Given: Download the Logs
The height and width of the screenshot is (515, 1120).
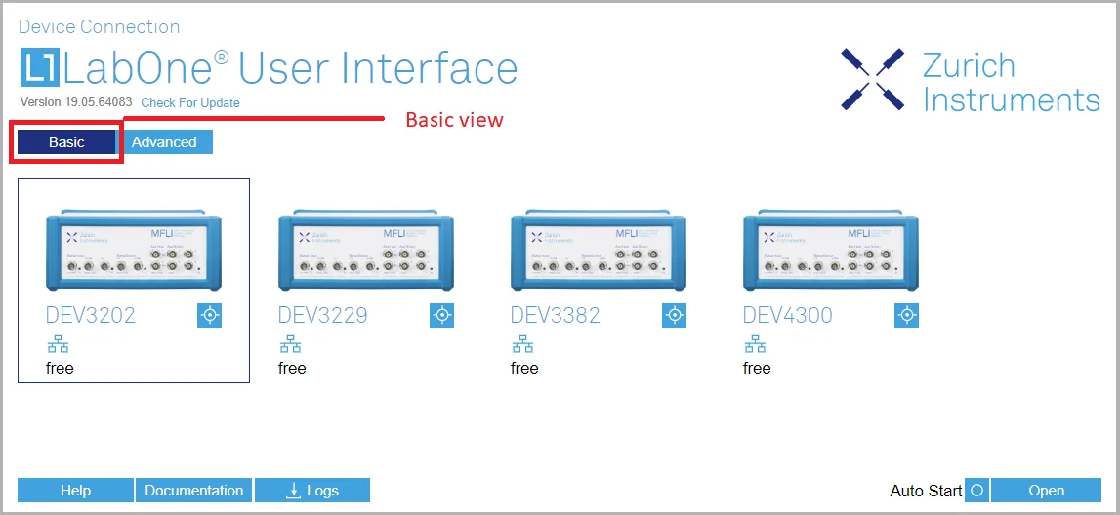Looking at the screenshot, I should pos(312,491).
